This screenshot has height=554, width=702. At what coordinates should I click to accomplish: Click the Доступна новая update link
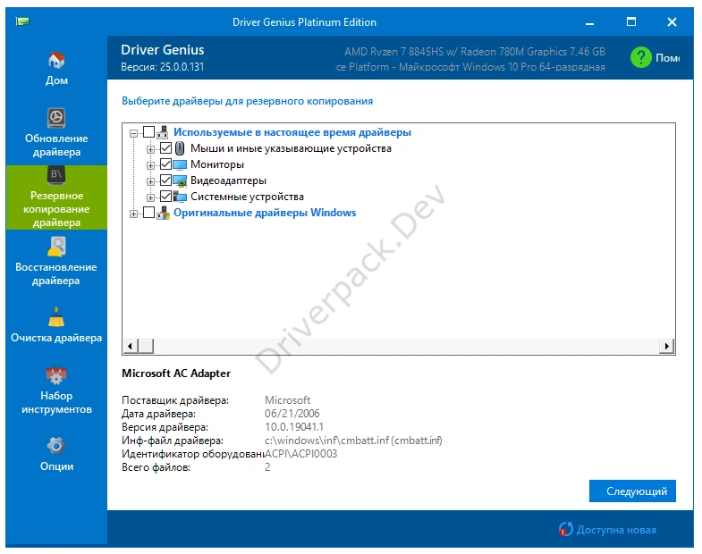click(x=616, y=530)
